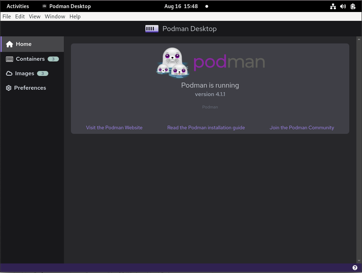Click the Images count badge
This screenshot has width=362, height=273.
click(x=42, y=73)
